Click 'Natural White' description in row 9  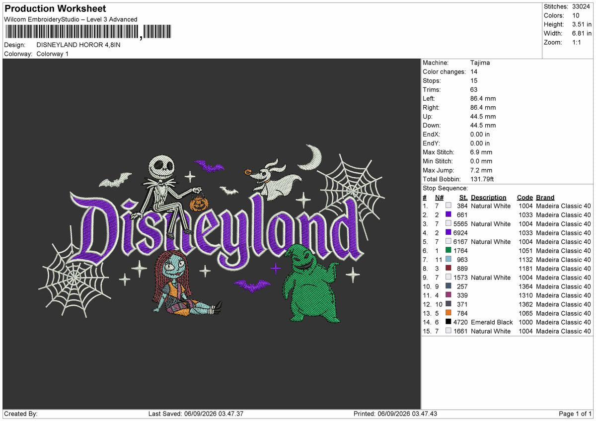pos(491,278)
